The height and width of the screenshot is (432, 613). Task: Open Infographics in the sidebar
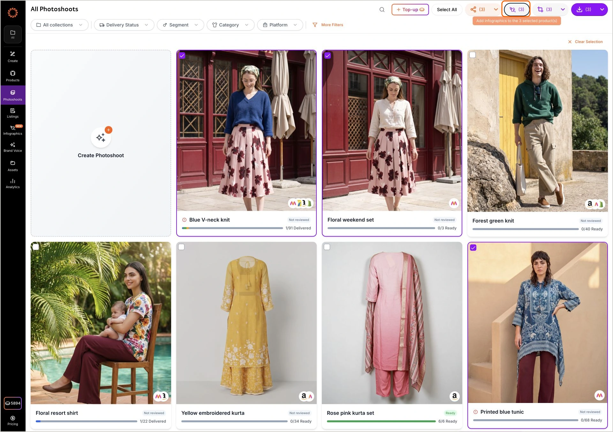(x=13, y=130)
